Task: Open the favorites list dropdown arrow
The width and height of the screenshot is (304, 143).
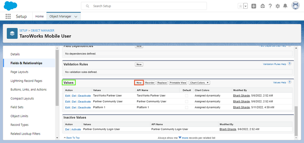Action: (245, 6)
